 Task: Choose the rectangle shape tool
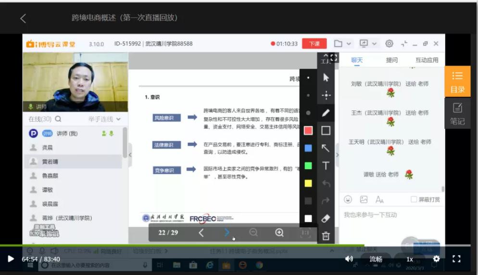click(326, 130)
